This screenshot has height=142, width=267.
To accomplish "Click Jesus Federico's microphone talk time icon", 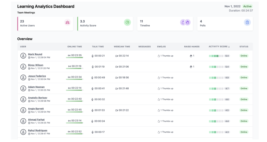I will 93,78.
